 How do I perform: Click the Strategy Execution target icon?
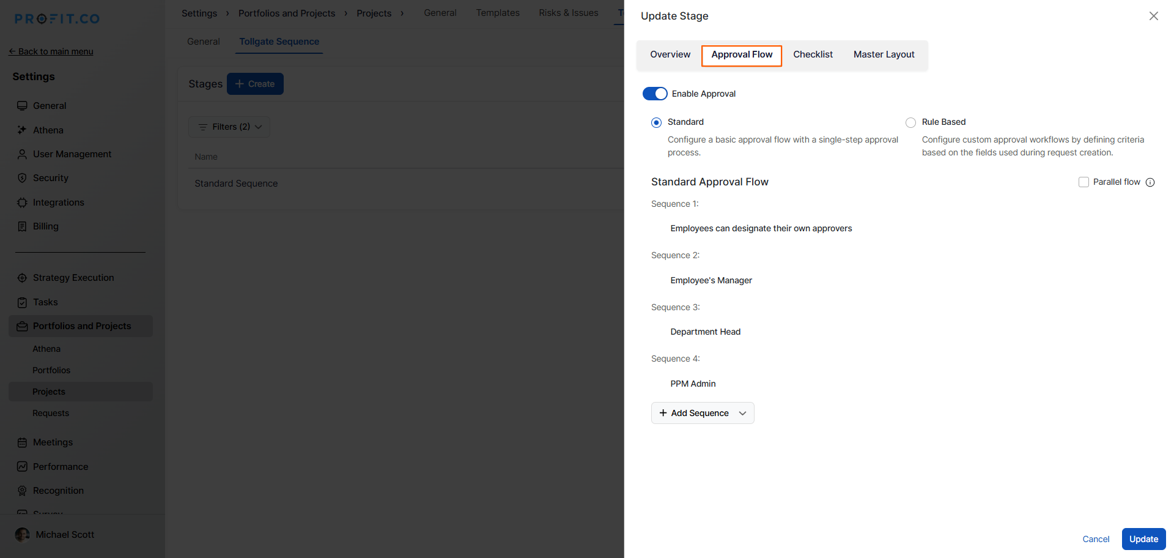[x=22, y=278]
